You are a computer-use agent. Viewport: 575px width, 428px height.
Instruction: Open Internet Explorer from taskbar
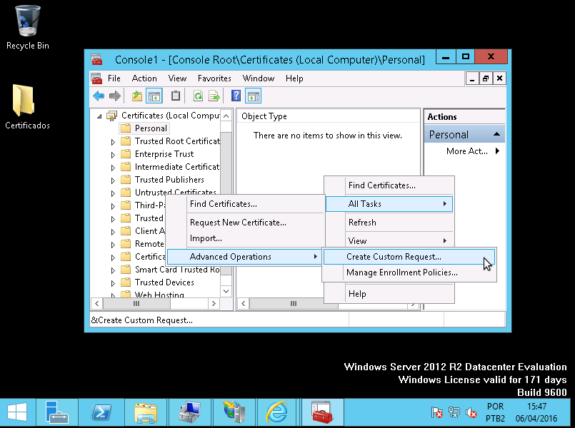276,412
